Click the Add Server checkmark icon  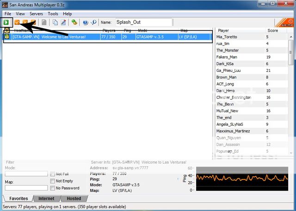[18, 22]
